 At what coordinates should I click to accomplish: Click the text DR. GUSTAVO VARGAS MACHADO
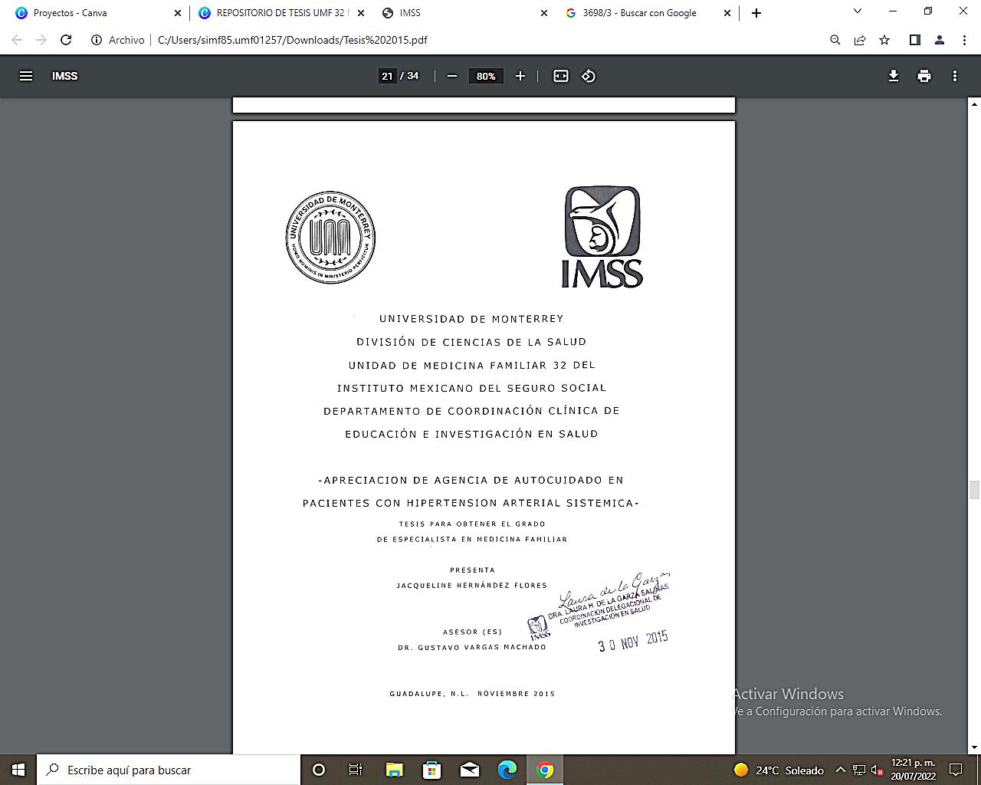click(x=472, y=648)
